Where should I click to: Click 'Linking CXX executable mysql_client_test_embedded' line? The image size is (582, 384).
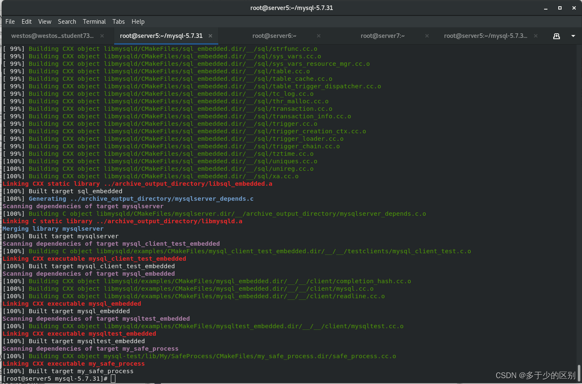[x=94, y=259]
